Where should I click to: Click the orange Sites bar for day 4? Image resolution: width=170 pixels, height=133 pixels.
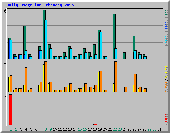pos(26,80)
